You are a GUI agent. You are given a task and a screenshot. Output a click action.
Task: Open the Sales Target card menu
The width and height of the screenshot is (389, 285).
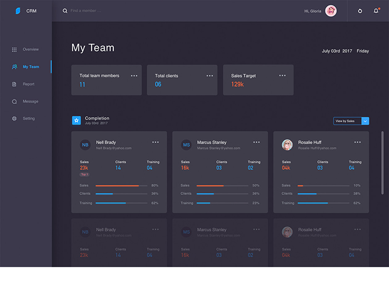click(x=282, y=76)
